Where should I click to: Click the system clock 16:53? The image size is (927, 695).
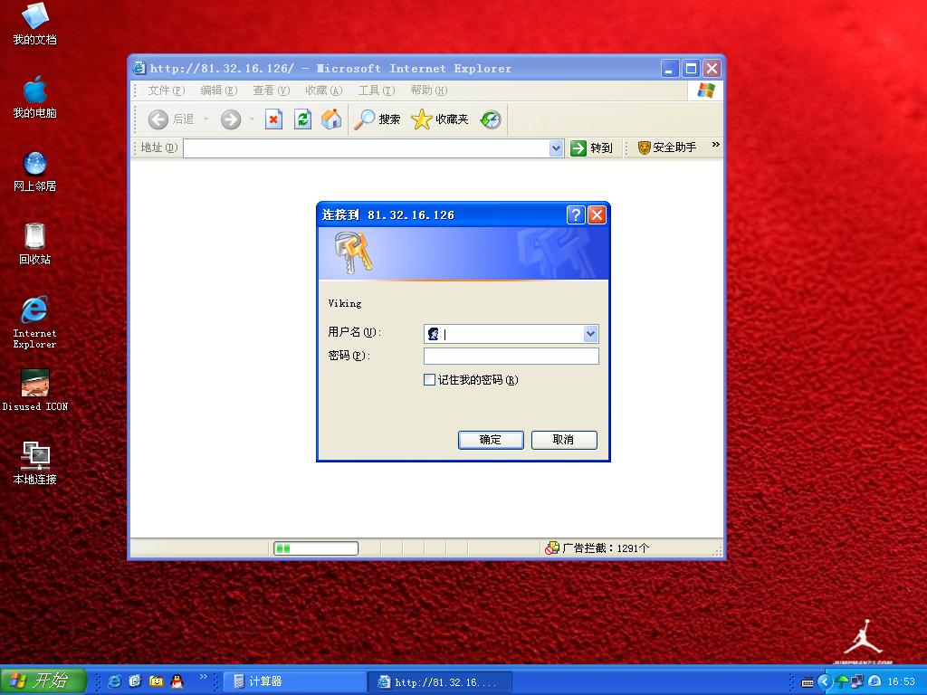901,682
